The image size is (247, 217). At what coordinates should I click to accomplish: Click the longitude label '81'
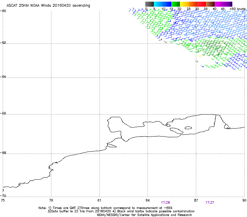[99, 200]
